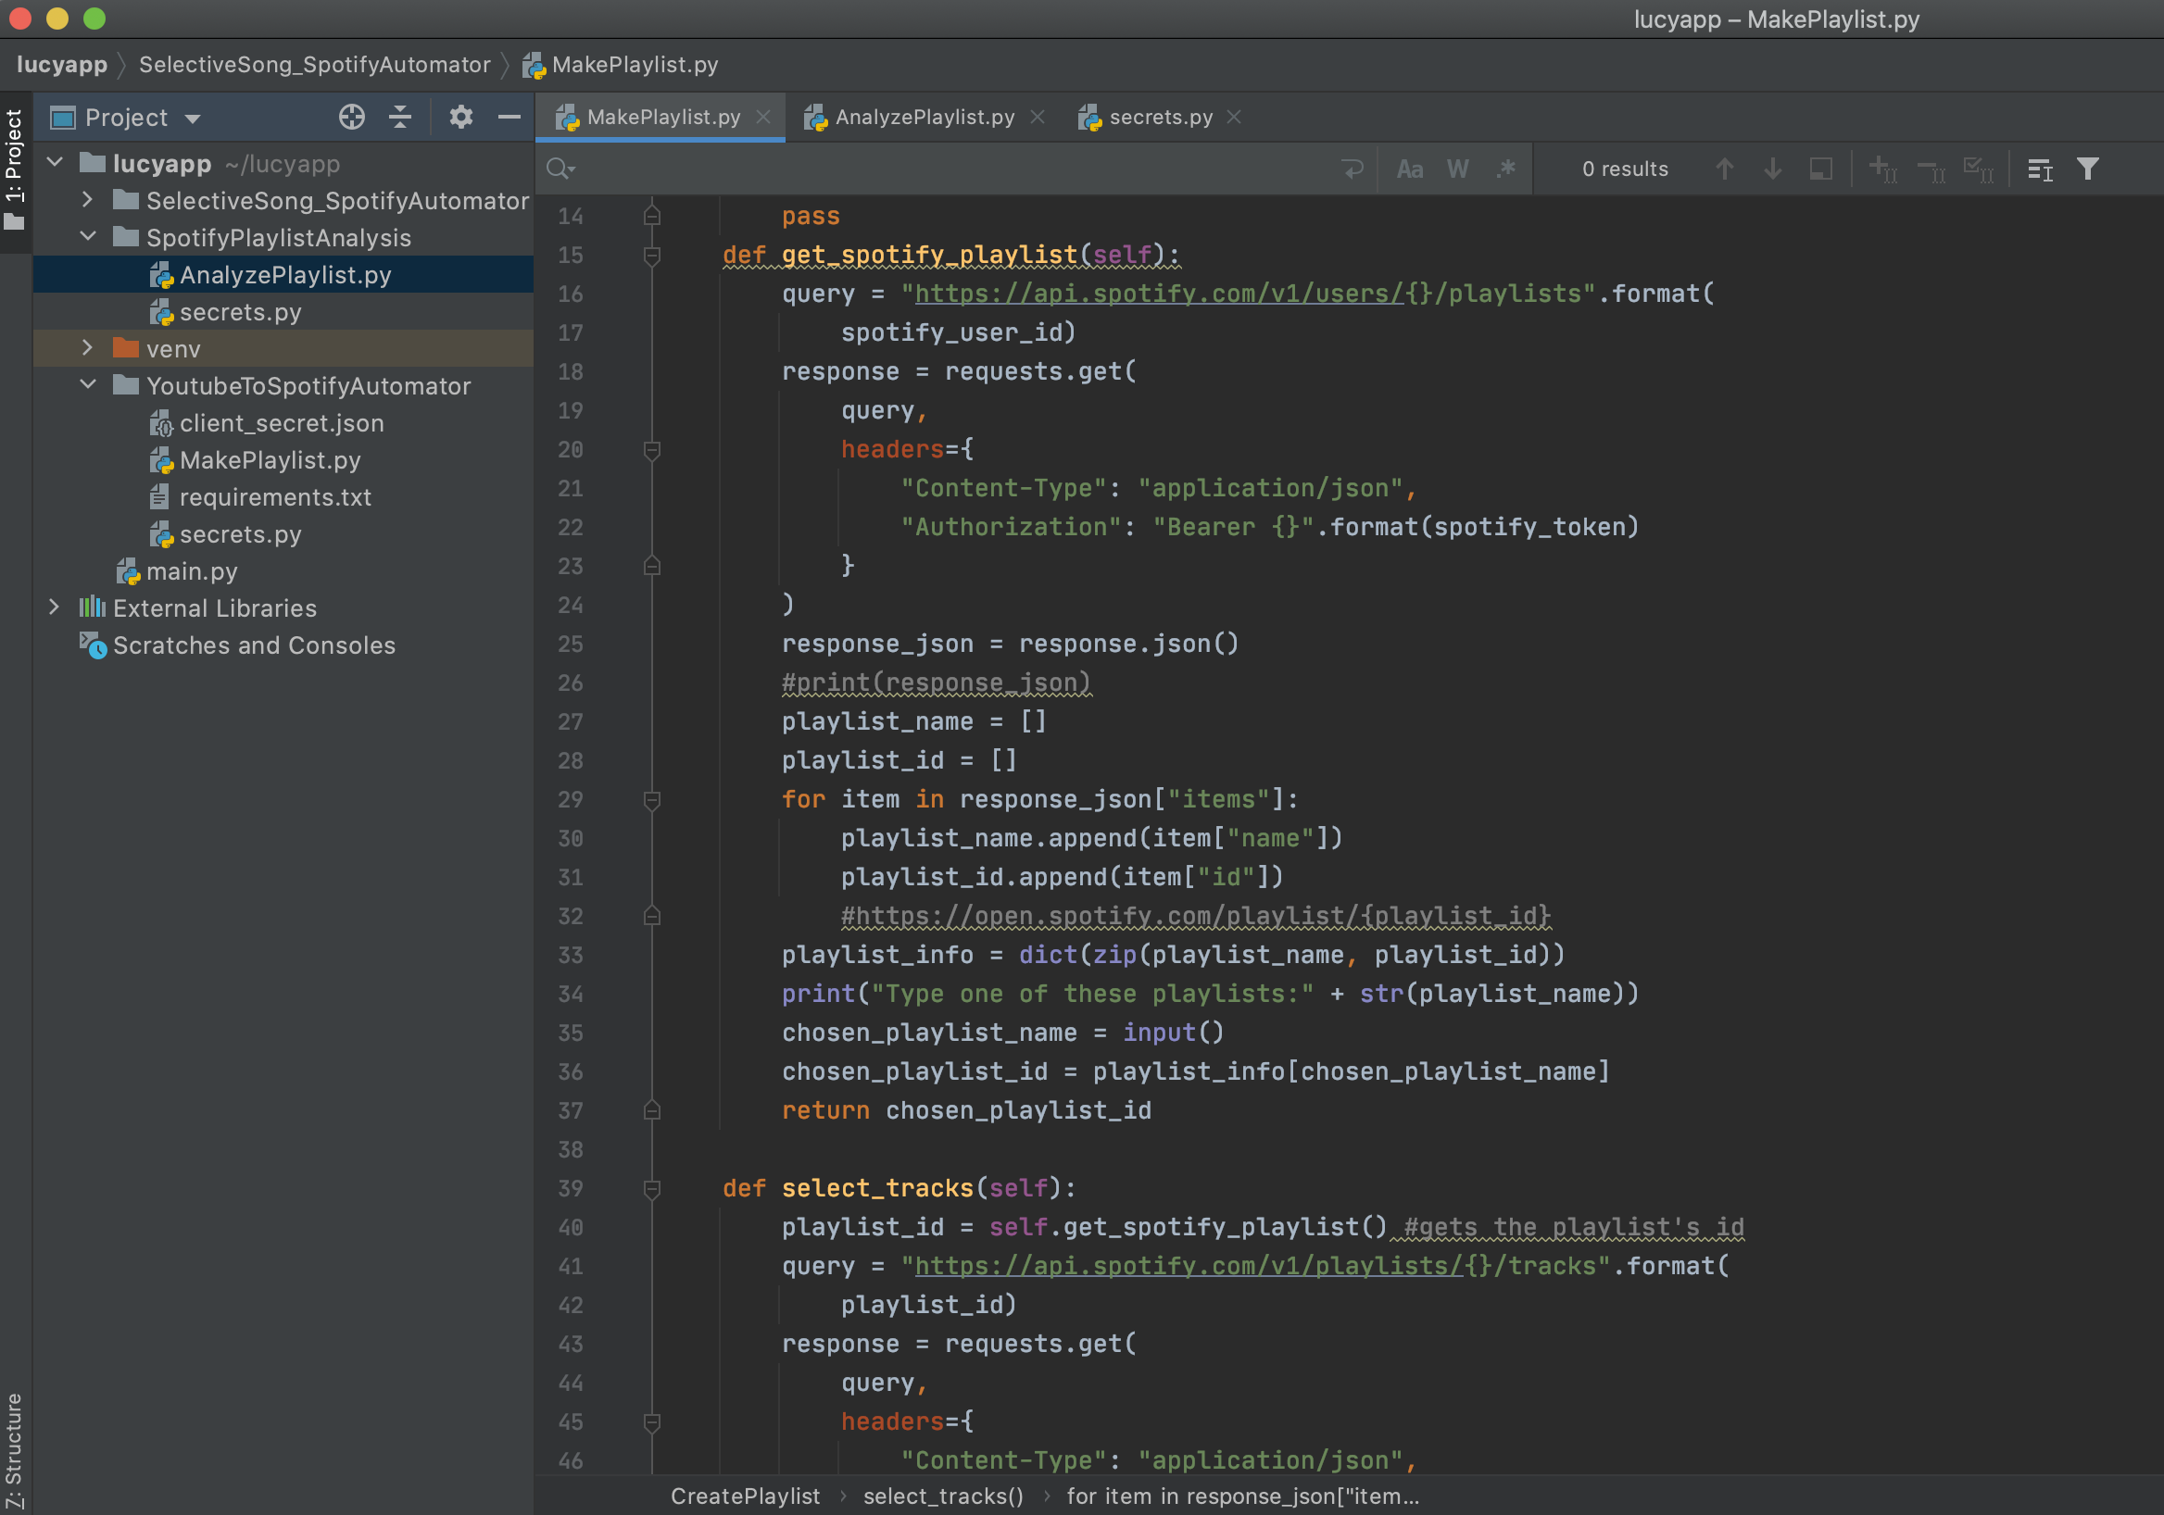The height and width of the screenshot is (1515, 2164).
Task: Toggle Words (W) option in search bar
Action: 1457,169
